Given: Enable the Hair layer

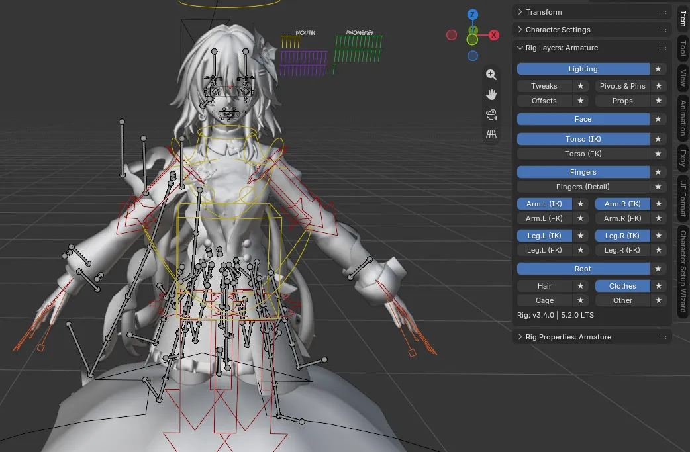Looking at the screenshot, I should tap(544, 286).
